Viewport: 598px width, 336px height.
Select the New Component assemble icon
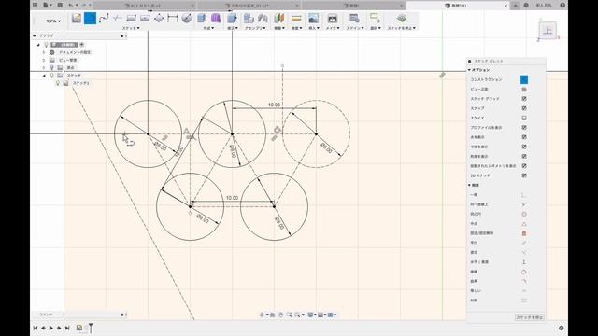pyautogui.click(x=249, y=18)
